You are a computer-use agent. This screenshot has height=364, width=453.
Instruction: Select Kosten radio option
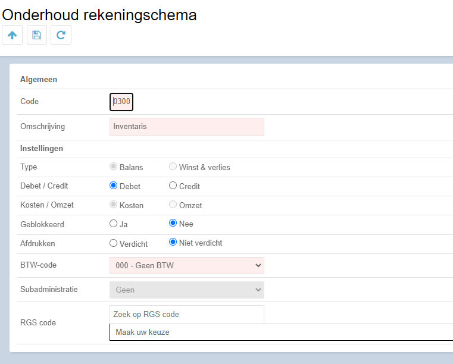(x=113, y=205)
